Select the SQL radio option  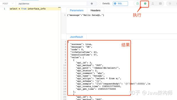click(120, 4)
